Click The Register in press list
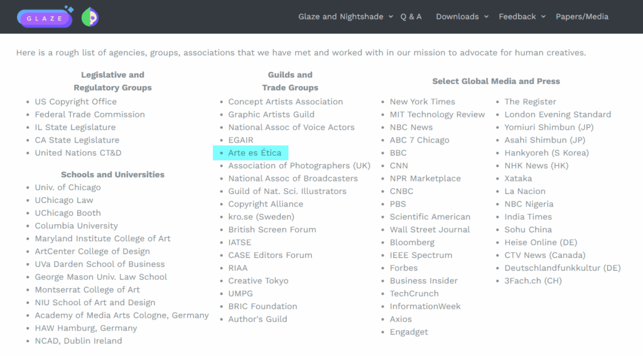Image resolution: width=643 pixels, height=356 pixels. (531, 102)
